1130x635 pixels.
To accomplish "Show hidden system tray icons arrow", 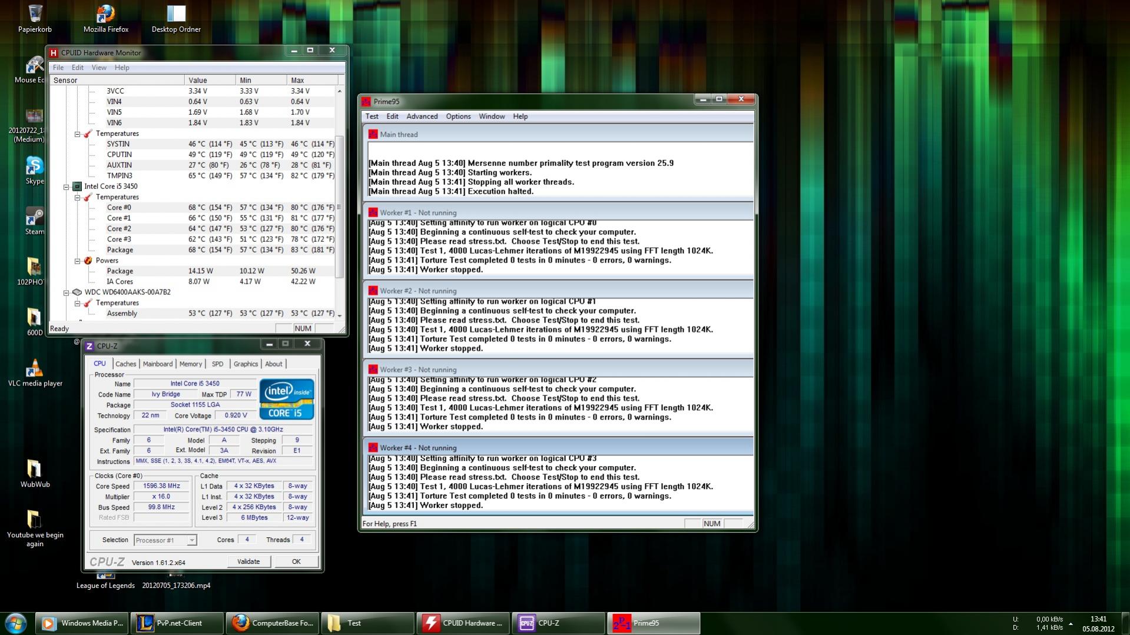I will click(x=1071, y=624).
